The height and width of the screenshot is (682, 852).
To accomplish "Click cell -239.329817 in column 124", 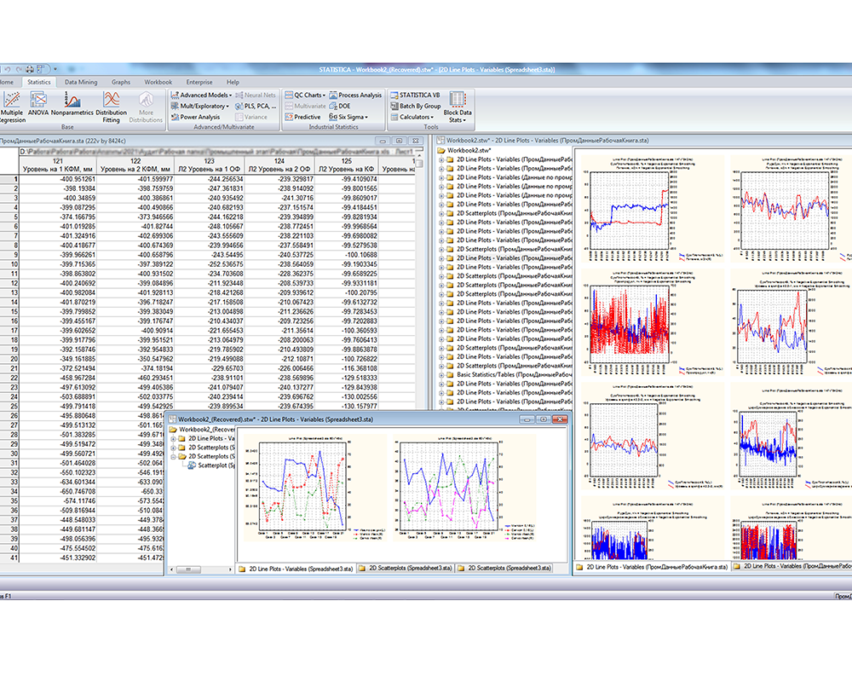I will click(279, 179).
